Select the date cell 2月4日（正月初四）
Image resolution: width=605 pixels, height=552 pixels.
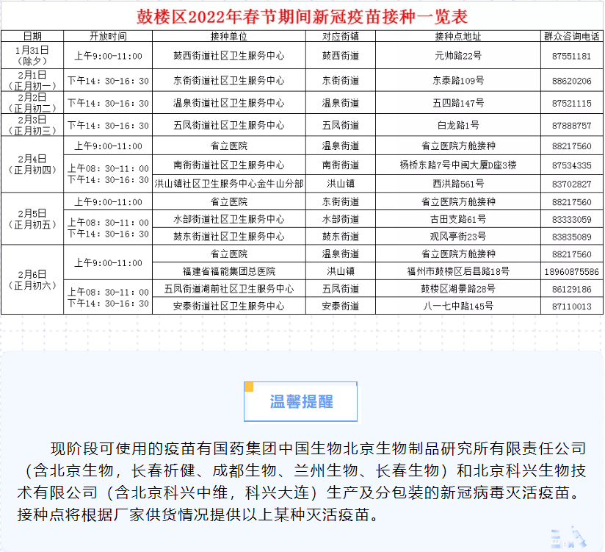32,164
